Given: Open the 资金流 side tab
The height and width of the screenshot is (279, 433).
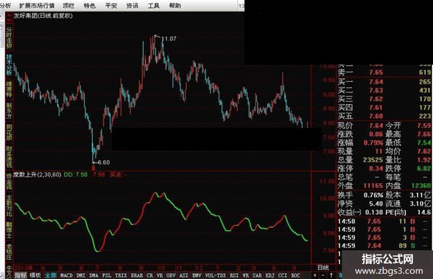Looking at the screenshot, I should click(9, 181).
